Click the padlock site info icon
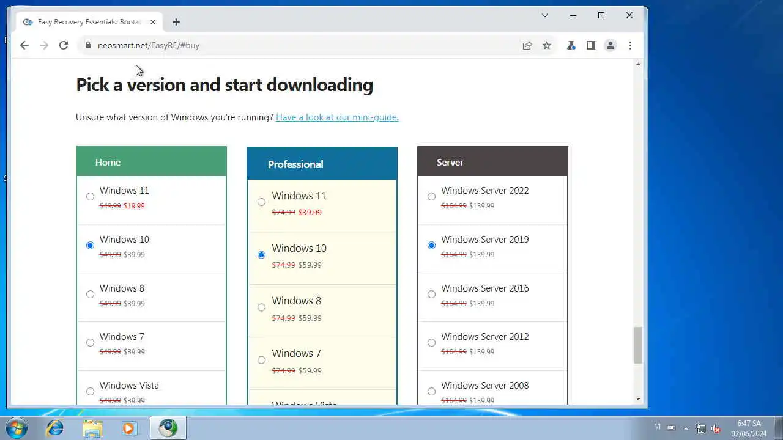The width and height of the screenshot is (783, 440). coord(88,45)
